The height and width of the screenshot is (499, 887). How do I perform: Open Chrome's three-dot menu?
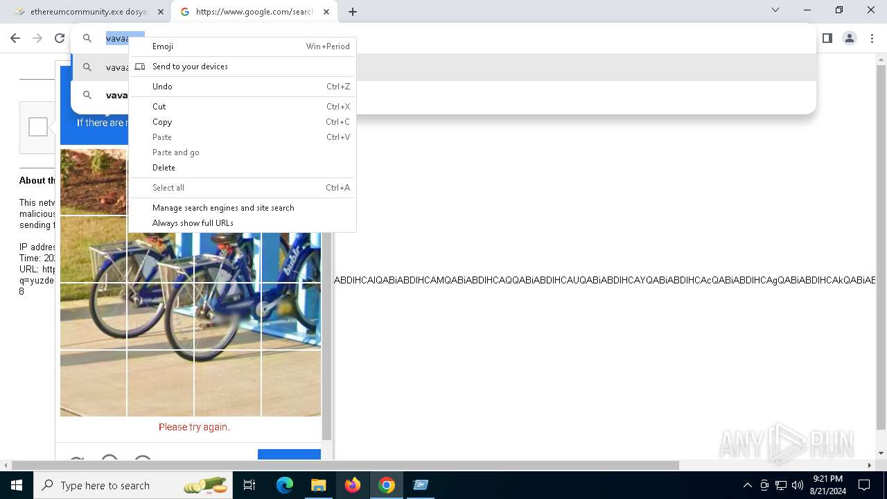click(872, 38)
